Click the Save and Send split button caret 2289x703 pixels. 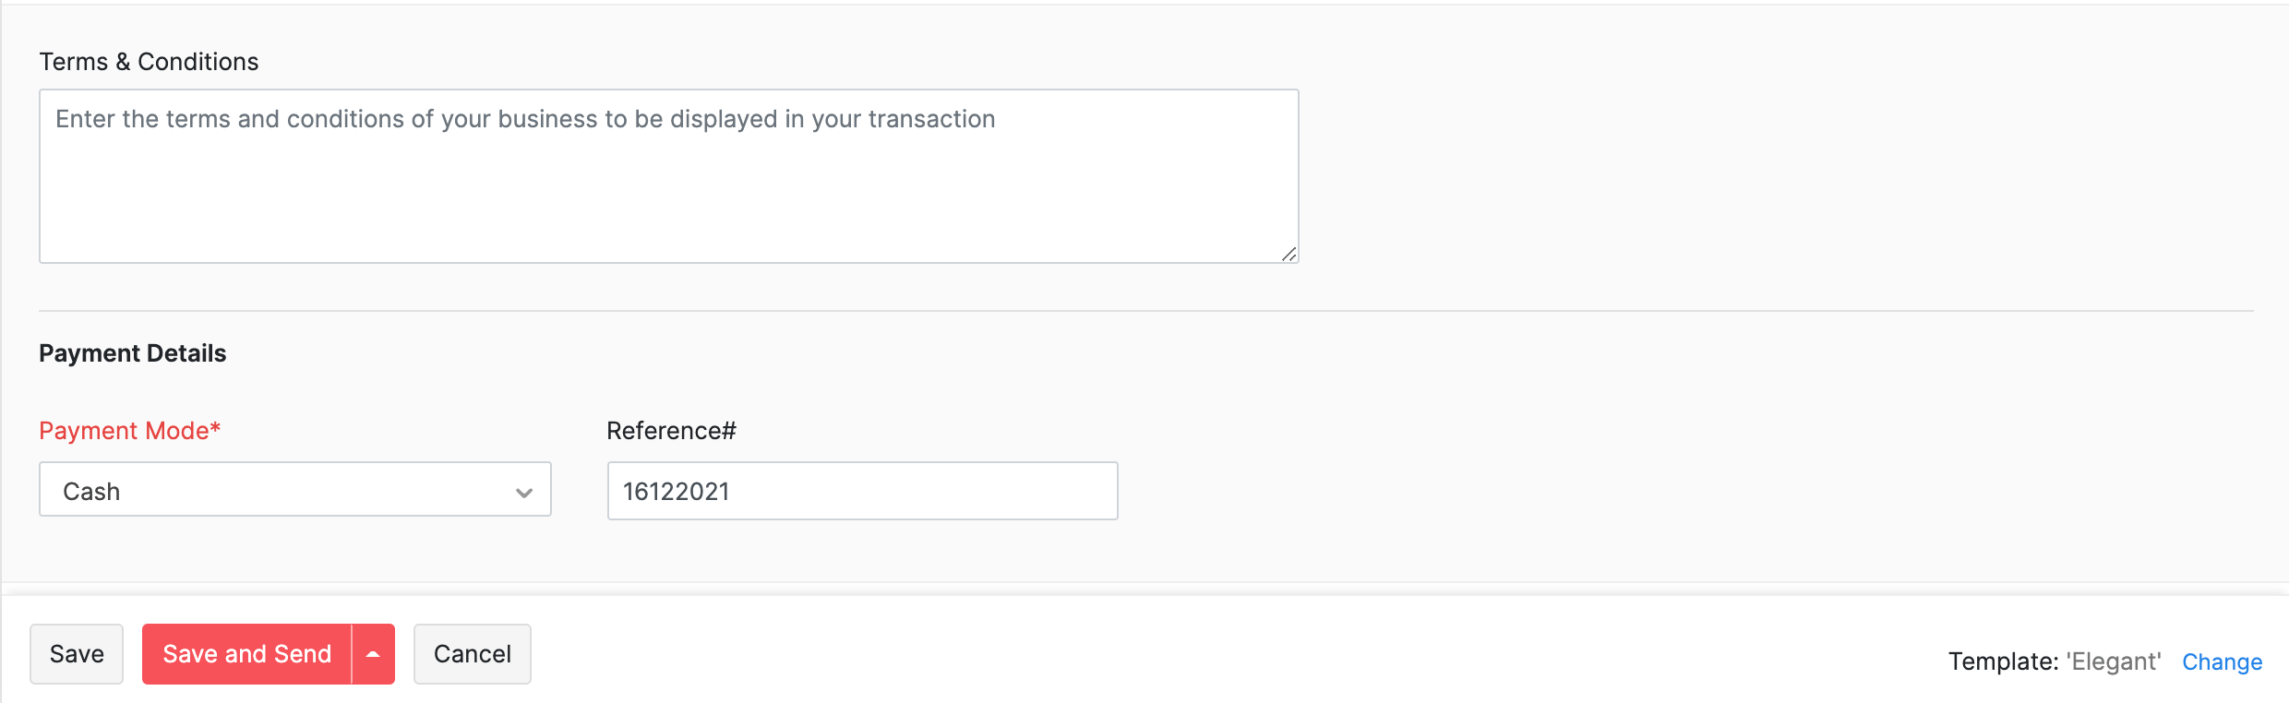[372, 653]
